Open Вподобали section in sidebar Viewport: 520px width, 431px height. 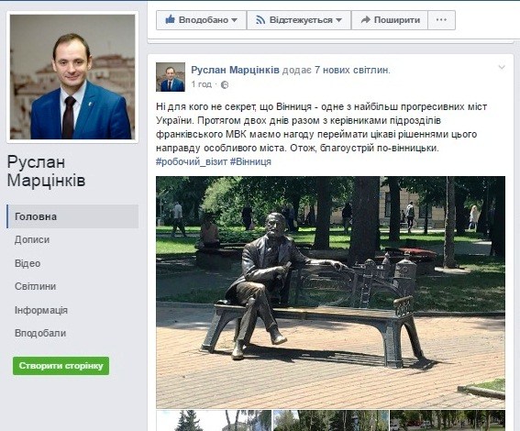40,333
